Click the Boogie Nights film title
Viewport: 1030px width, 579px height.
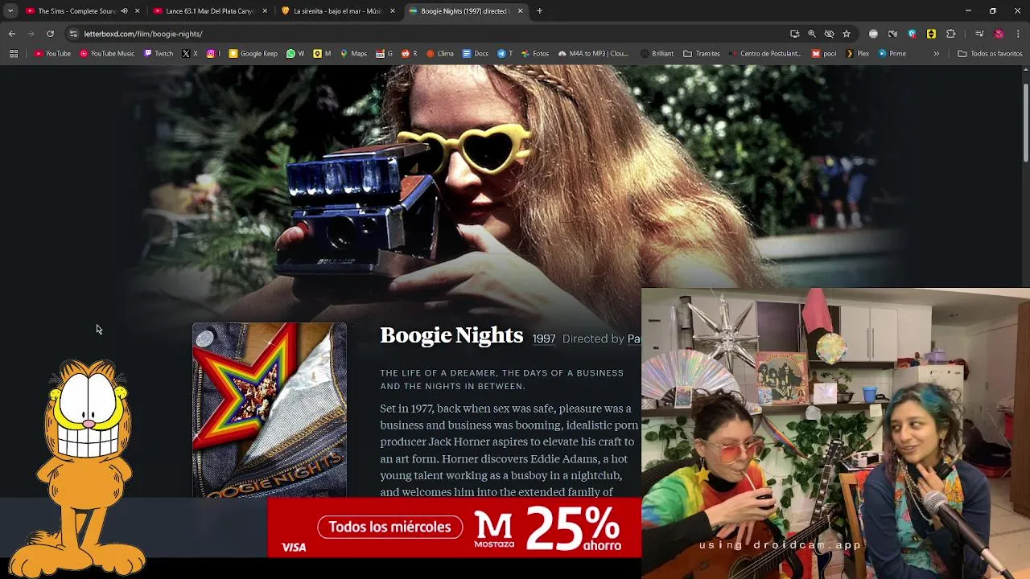pyautogui.click(x=451, y=335)
